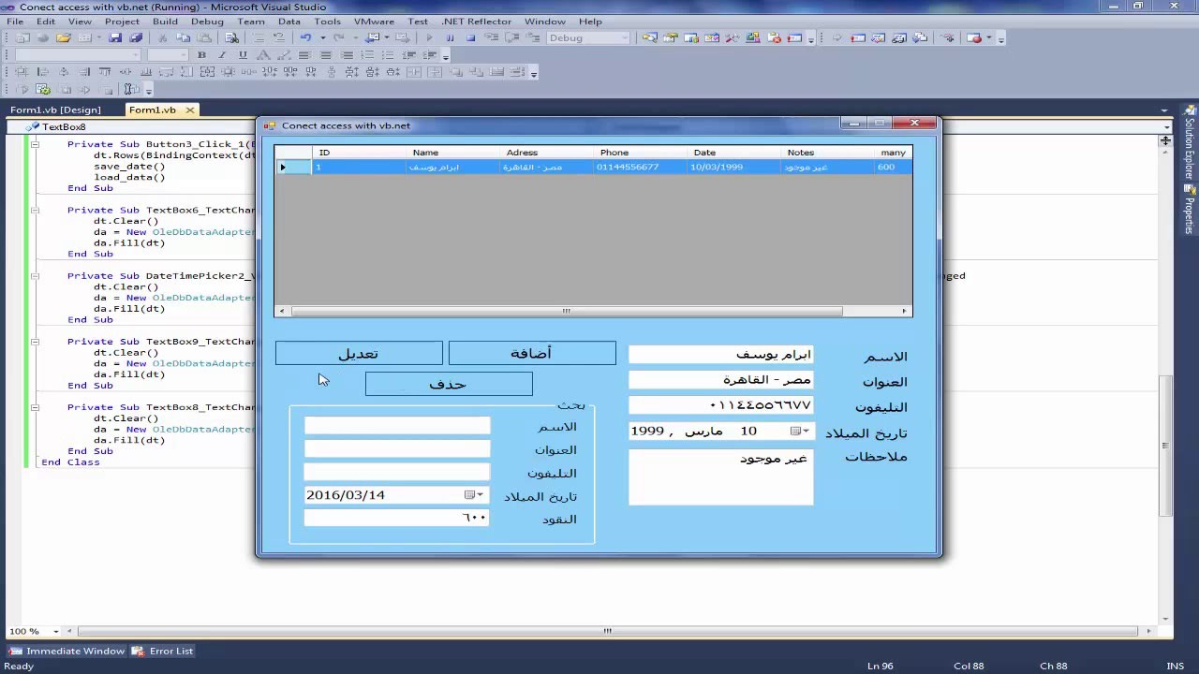Click the Solution Explorer toolbar icon
Viewport: 1199px width, 674px height.
coord(649,38)
